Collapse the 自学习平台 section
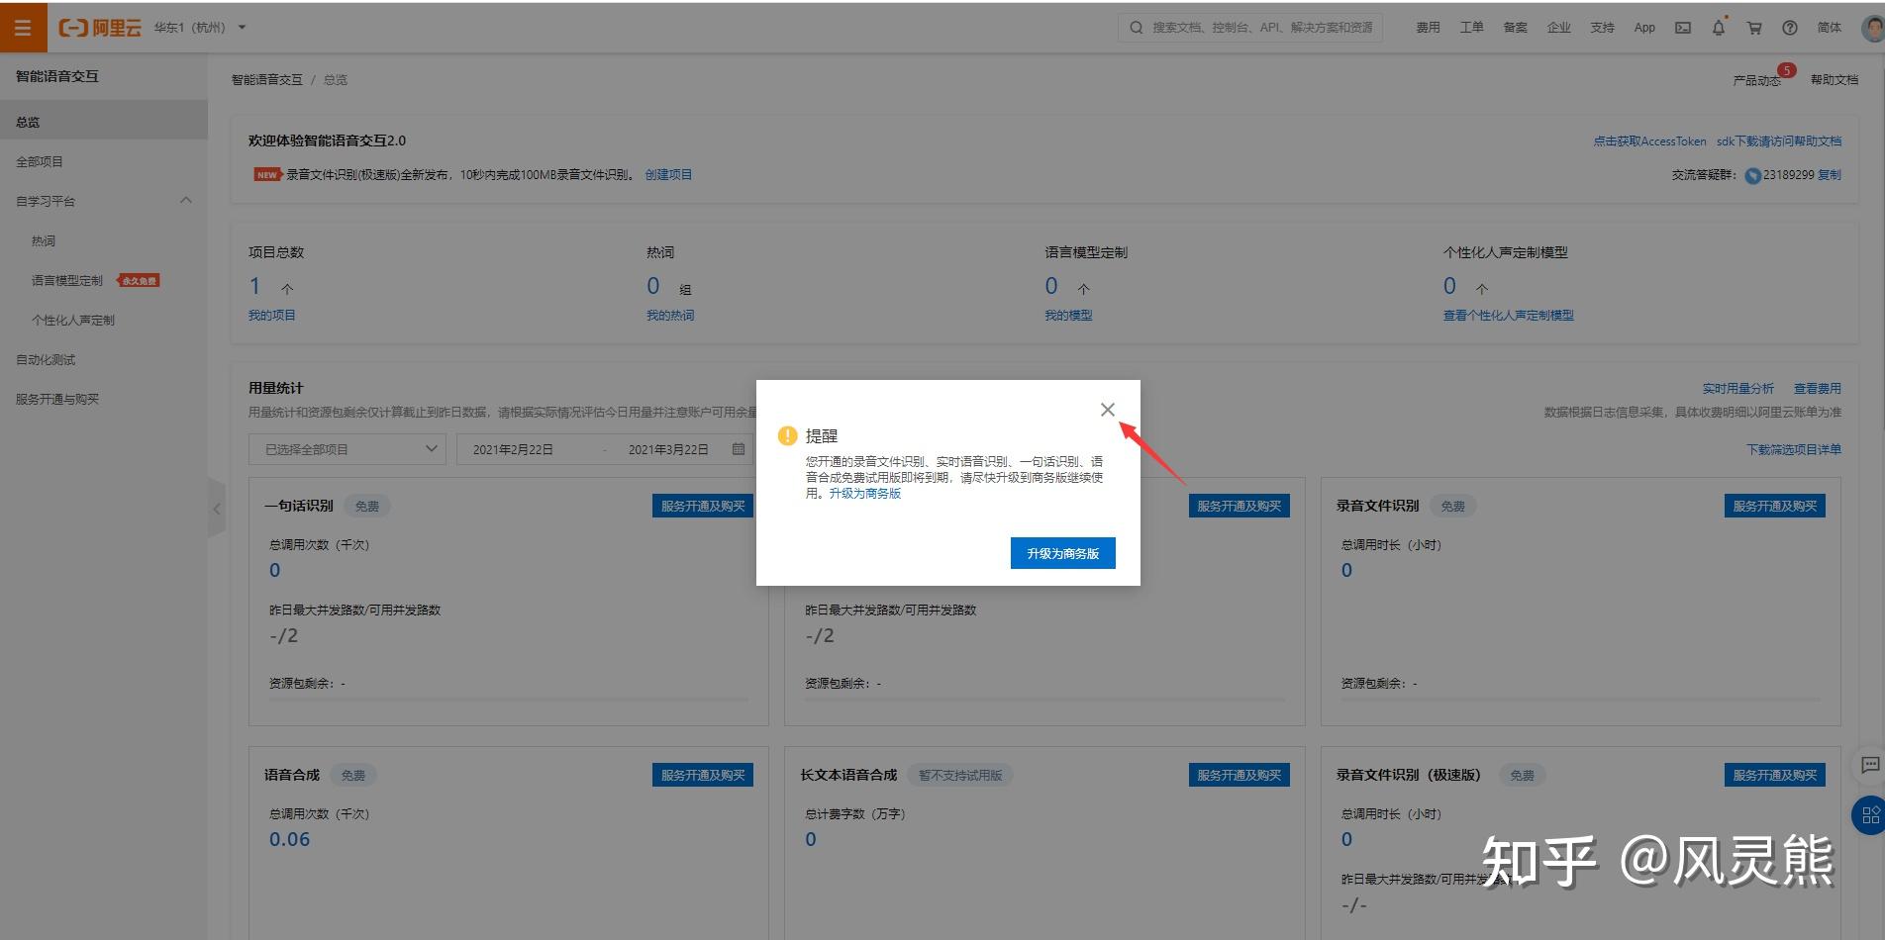The height and width of the screenshot is (940, 1885). click(186, 200)
